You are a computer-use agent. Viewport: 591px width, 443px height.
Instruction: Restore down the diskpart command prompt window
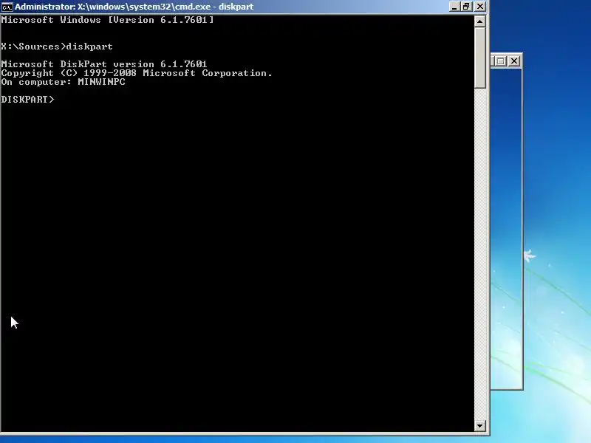point(467,7)
